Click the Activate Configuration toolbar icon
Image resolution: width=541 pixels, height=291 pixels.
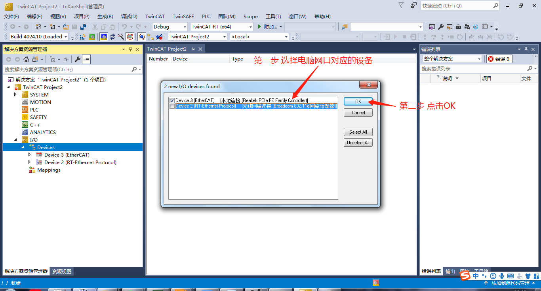84,37
